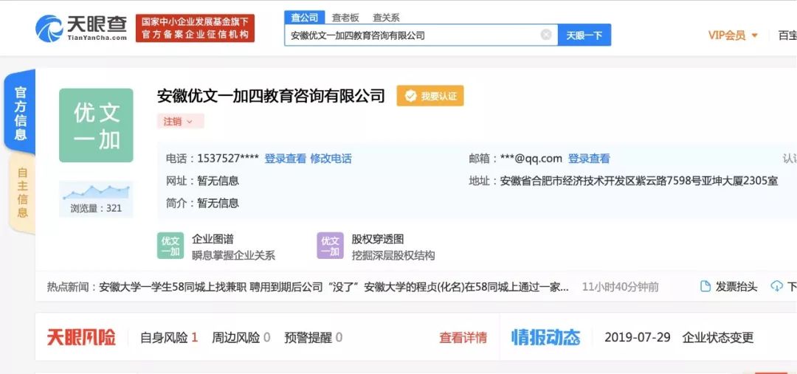Screen dimensions: 797x374
Task: Click the company title 安徽优文一加四教育咨询有限公司
Action: click(271, 96)
